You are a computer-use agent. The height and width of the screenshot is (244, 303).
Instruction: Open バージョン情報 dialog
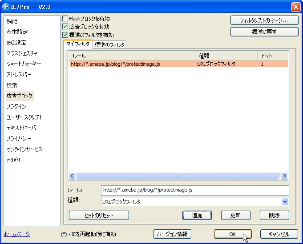click(172, 234)
